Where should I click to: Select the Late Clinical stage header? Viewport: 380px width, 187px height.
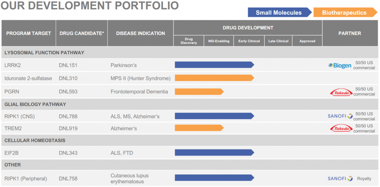pyautogui.click(x=278, y=41)
